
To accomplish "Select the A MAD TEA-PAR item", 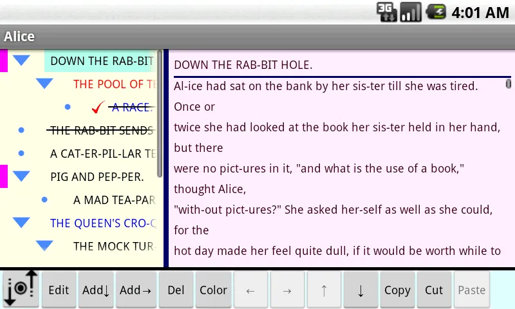I will pyautogui.click(x=115, y=200).
